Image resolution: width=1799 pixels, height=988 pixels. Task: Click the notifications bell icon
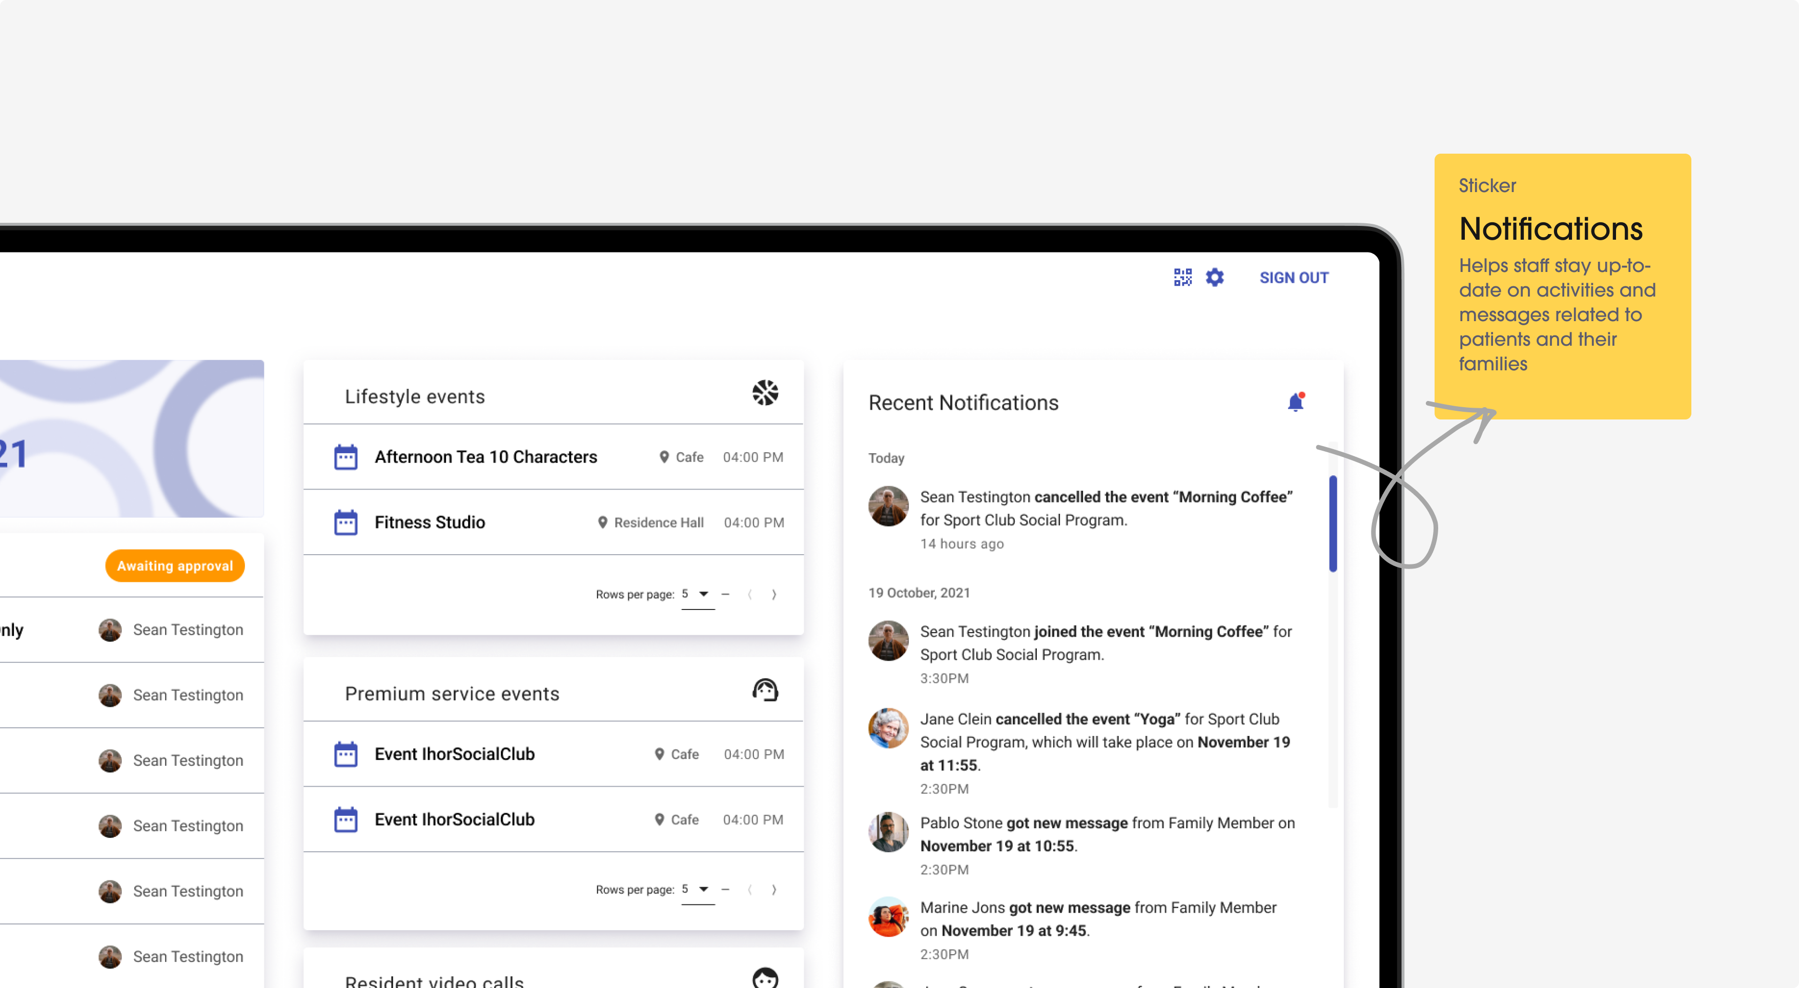point(1296,402)
